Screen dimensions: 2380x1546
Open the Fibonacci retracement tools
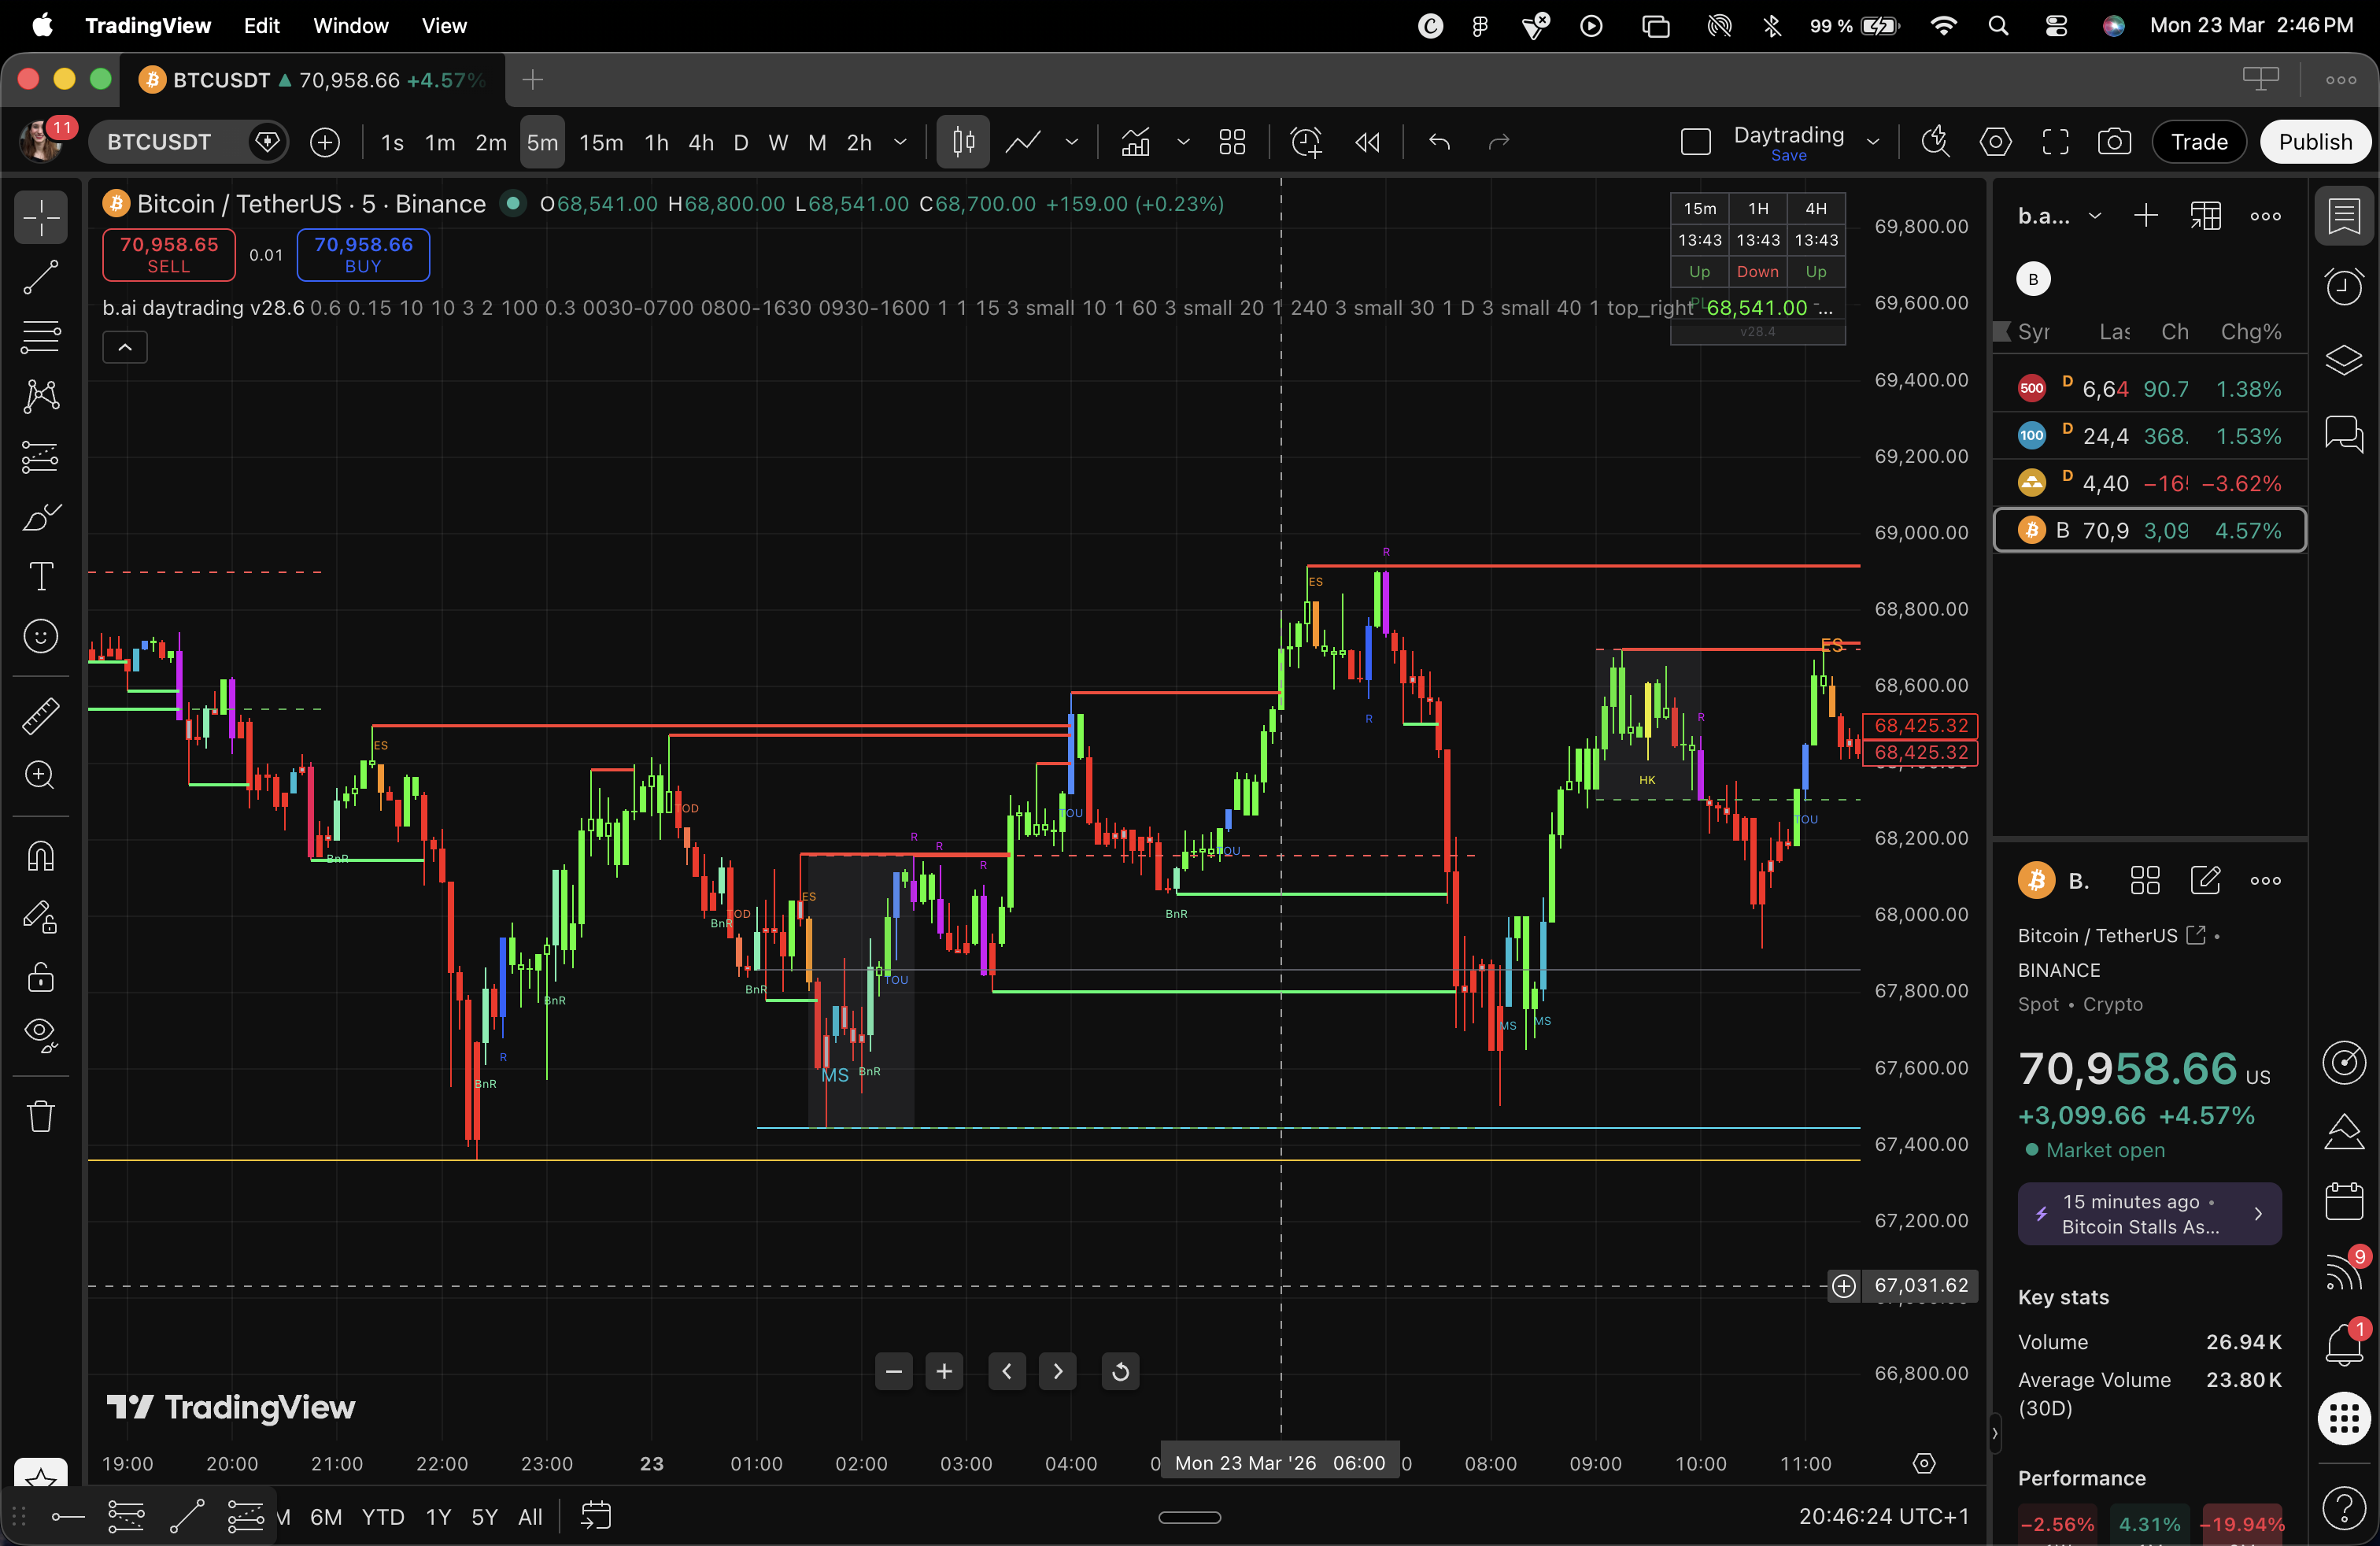[x=41, y=337]
